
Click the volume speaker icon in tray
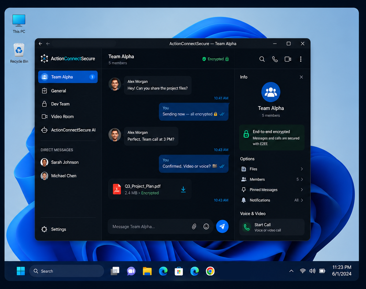(312, 271)
